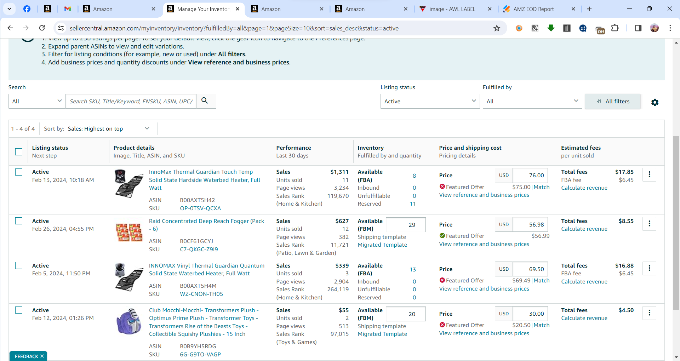Tick checkbox for InnoMax Touch Temp listing
The width and height of the screenshot is (680, 361).
[19, 172]
